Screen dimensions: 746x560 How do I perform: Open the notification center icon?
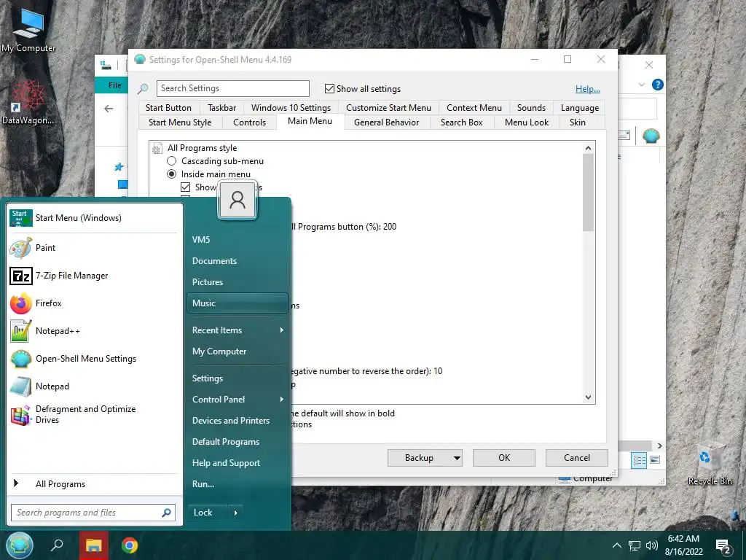point(723,546)
